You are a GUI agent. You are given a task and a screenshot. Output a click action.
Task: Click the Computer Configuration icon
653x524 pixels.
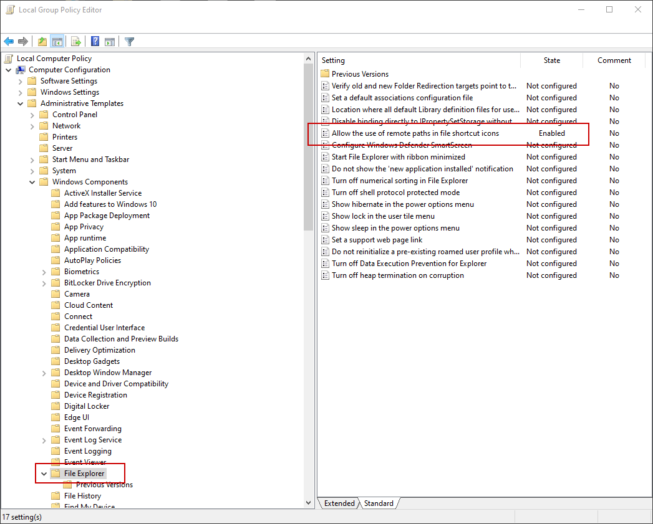21,70
